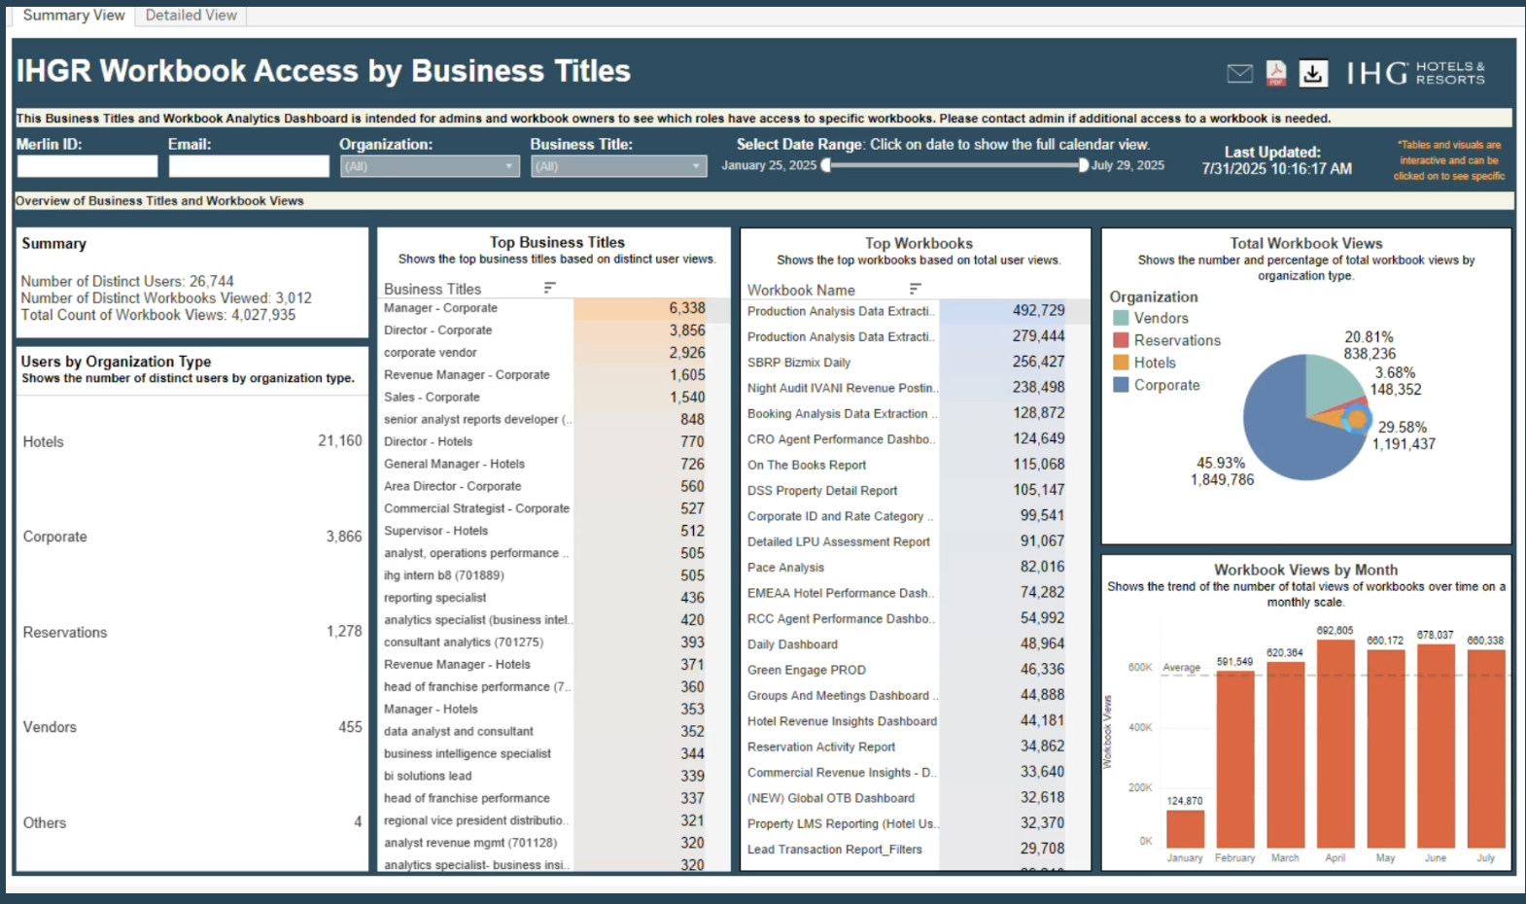Image resolution: width=1526 pixels, height=904 pixels.
Task: Select Manager - Corporate business title
Action: click(x=440, y=308)
